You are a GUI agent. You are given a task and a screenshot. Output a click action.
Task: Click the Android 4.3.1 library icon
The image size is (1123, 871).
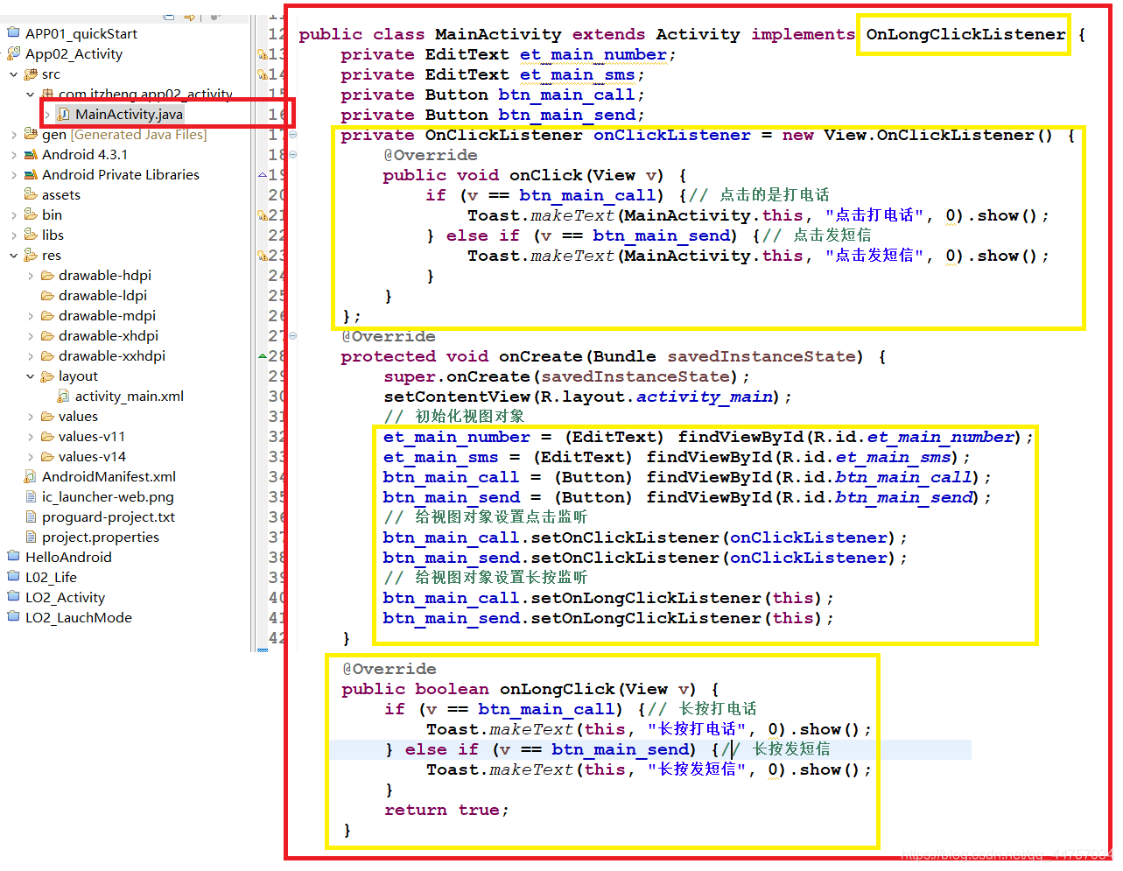[x=31, y=154]
